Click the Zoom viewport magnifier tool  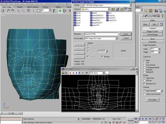click(153, 119)
